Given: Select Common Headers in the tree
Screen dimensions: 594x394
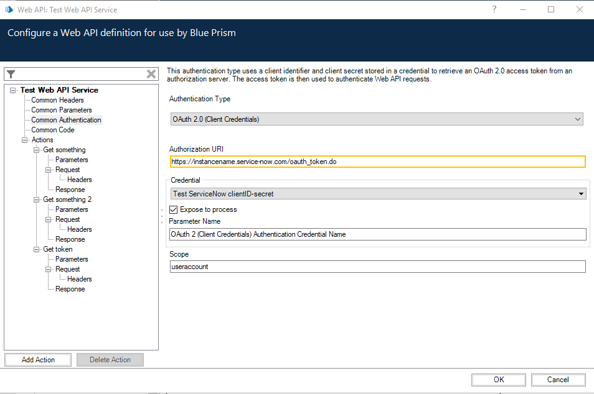Looking at the screenshot, I should (x=57, y=100).
